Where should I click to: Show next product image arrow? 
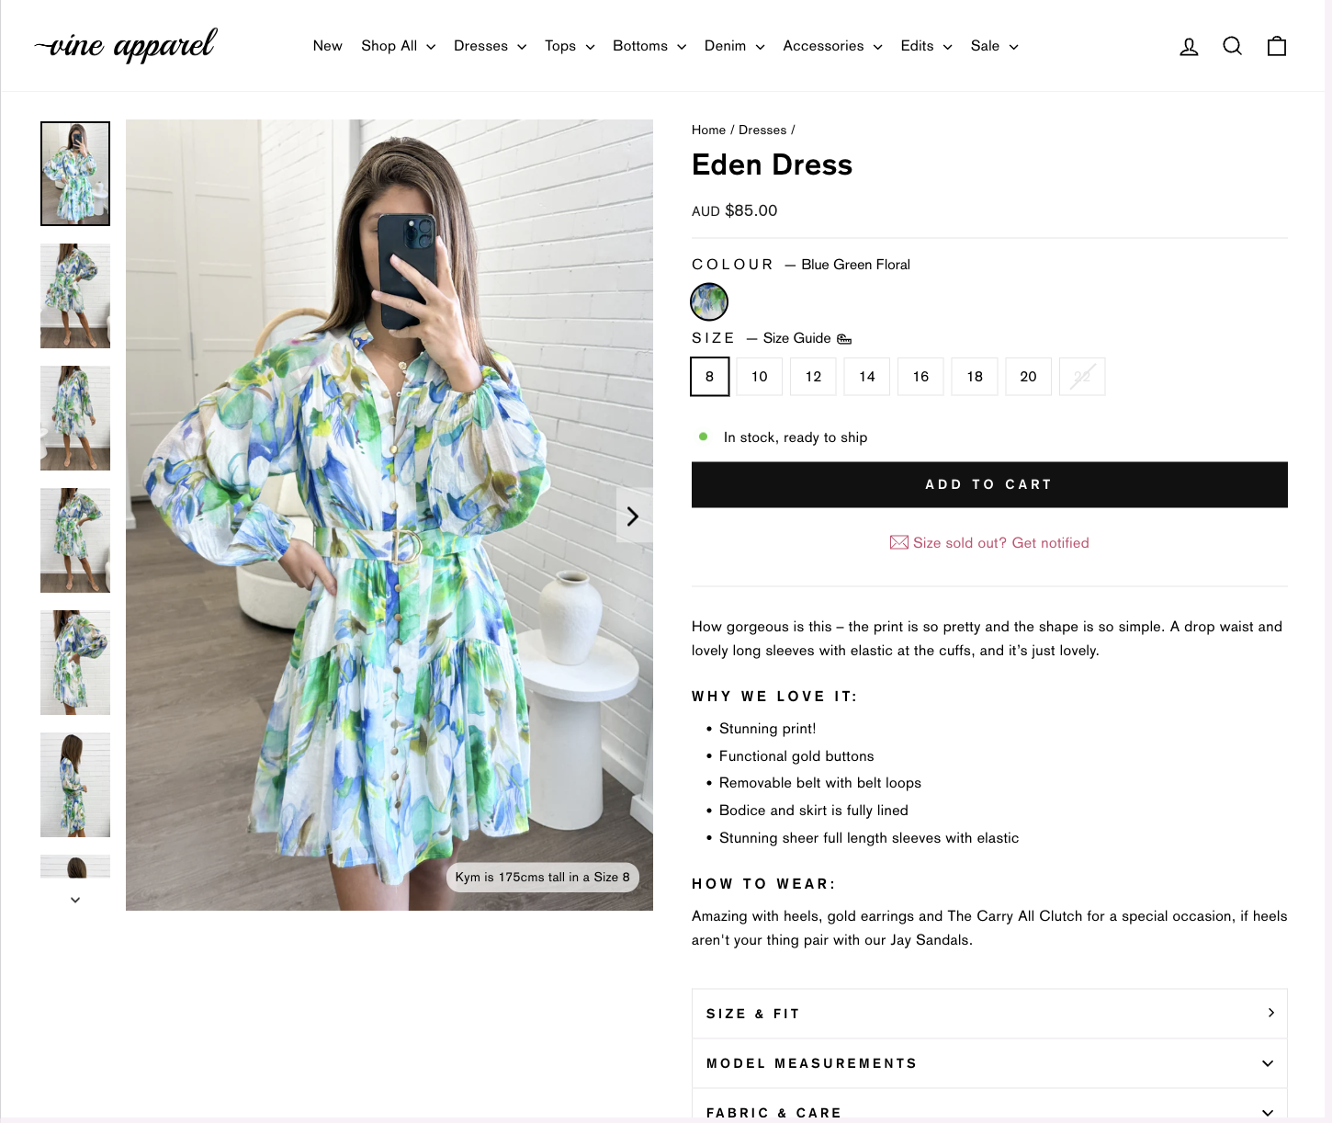(x=633, y=516)
